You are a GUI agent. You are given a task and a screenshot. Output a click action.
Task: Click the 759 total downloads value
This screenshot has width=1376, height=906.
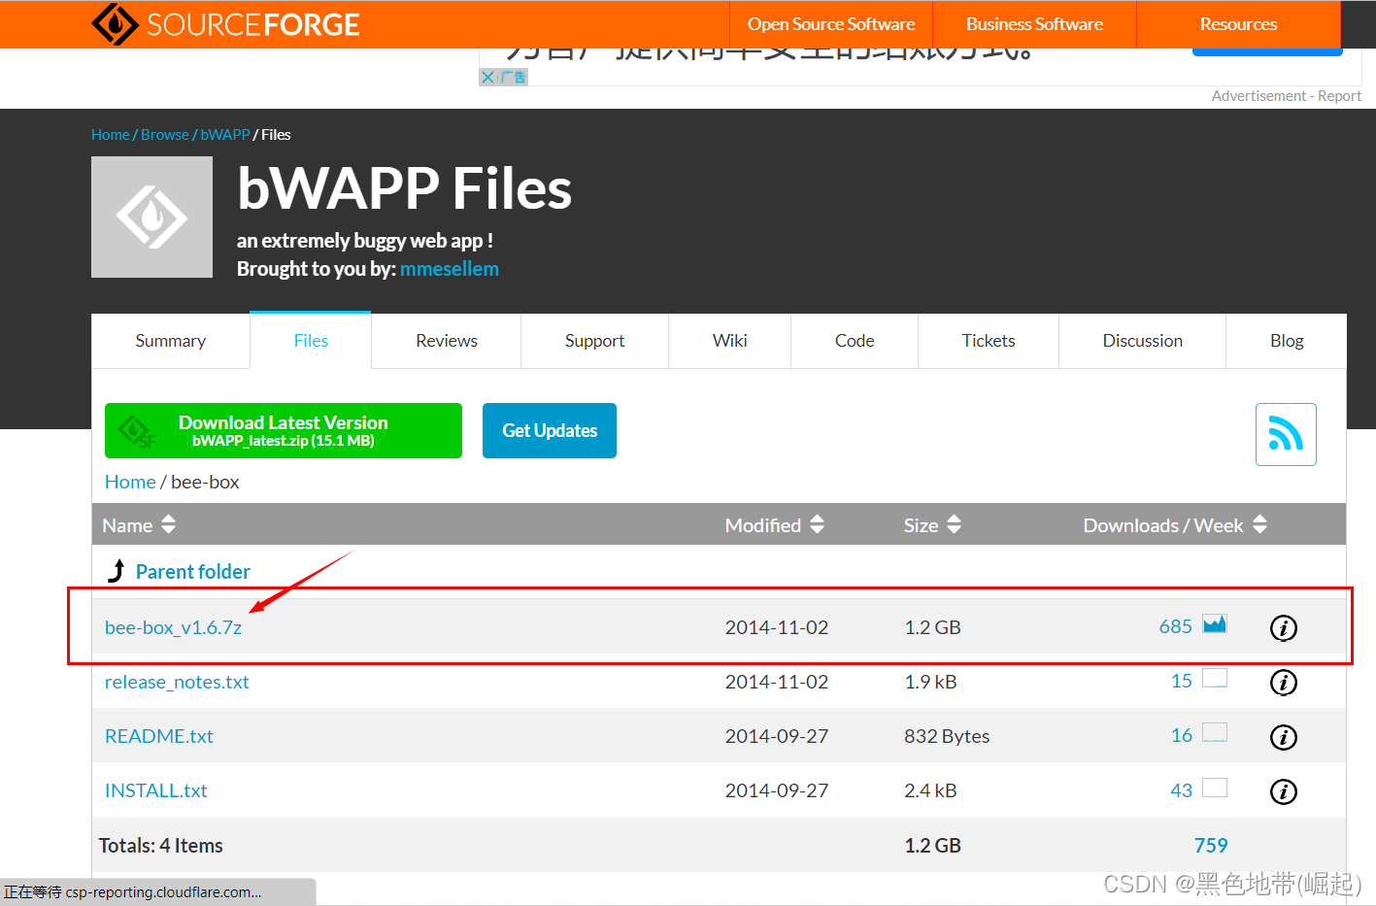pyautogui.click(x=1211, y=846)
